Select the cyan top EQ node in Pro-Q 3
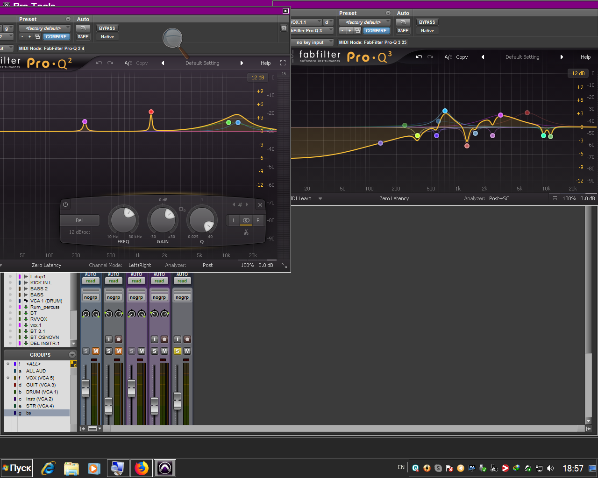 [x=445, y=111]
